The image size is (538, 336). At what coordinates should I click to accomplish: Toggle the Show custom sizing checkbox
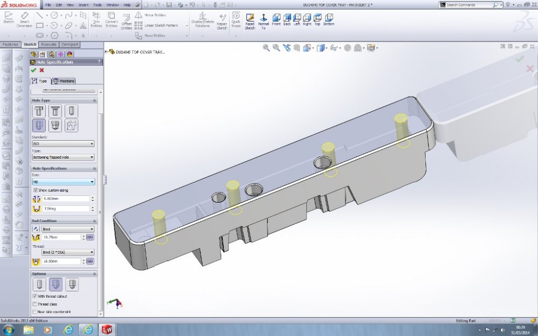coord(36,190)
